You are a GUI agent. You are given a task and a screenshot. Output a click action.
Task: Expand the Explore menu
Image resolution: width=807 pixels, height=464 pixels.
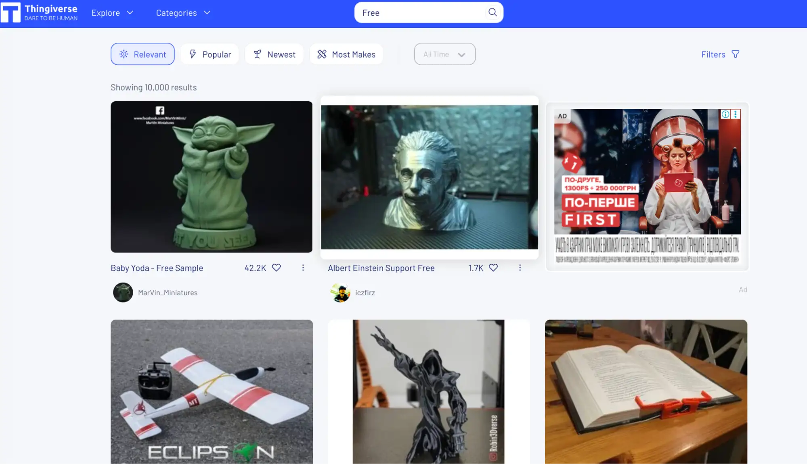pyautogui.click(x=112, y=13)
